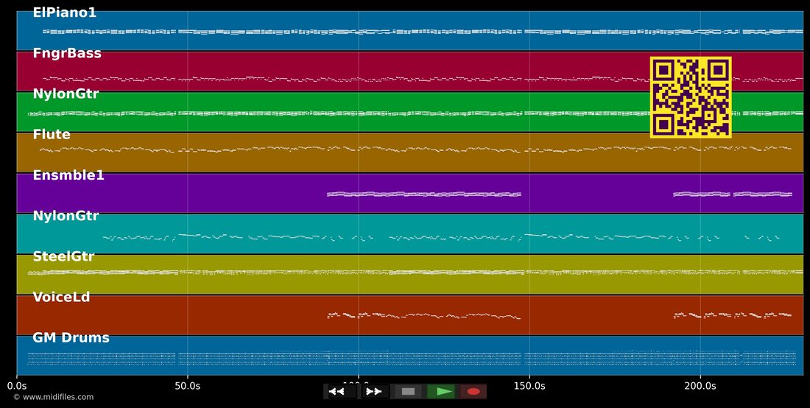The width and height of the screenshot is (810, 408).
Task: Click the 0.0s time axis label
Action: pyautogui.click(x=17, y=386)
